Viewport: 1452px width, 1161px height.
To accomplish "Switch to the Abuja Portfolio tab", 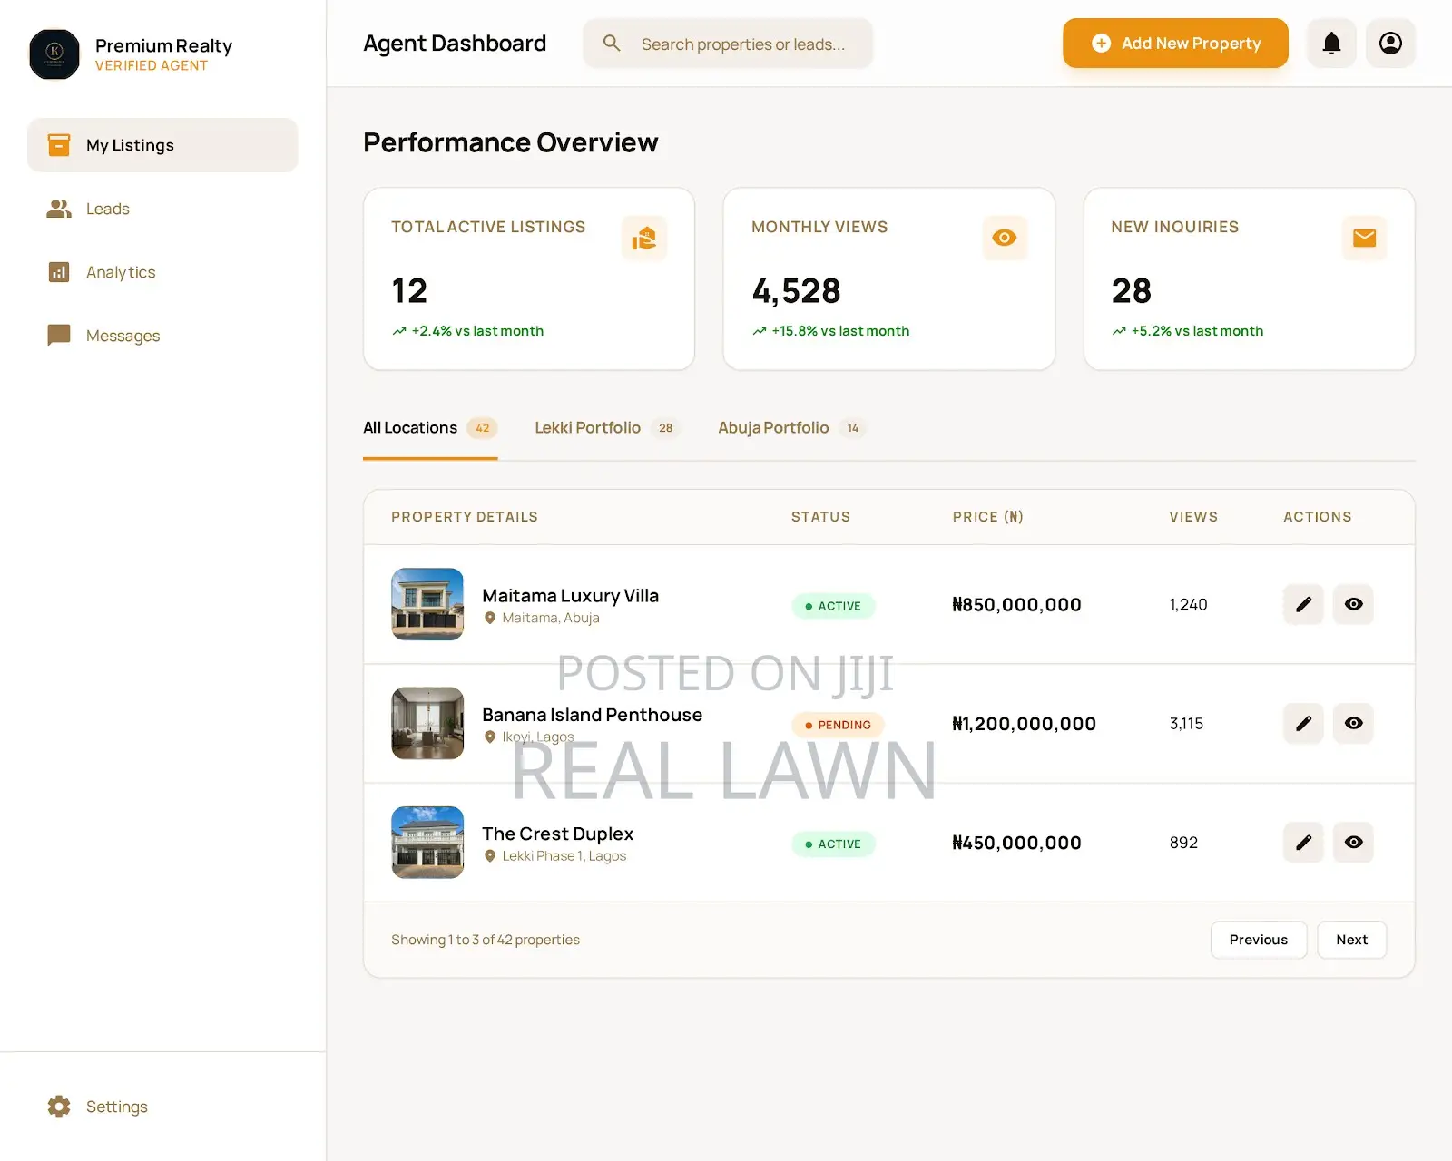I will point(792,428).
